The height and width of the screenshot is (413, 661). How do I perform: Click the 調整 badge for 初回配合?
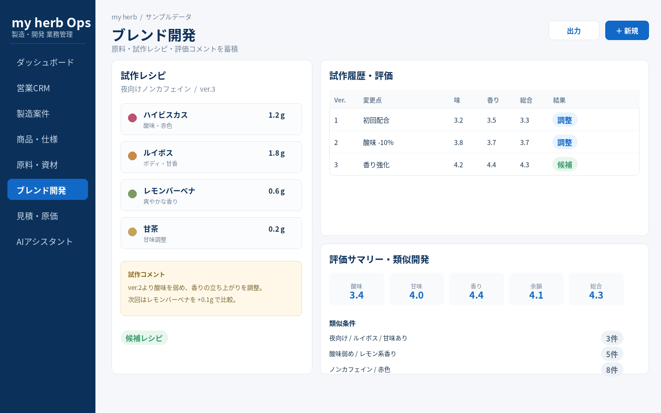tap(565, 120)
